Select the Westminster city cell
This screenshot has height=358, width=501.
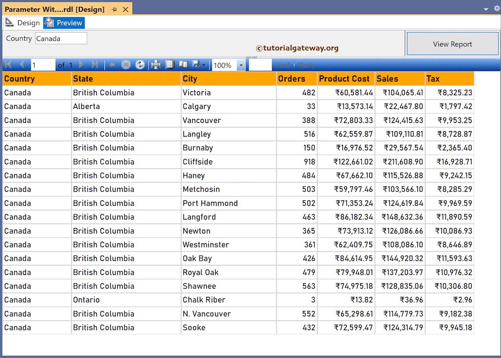tap(229, 245)
